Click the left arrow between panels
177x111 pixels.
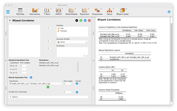93,61
